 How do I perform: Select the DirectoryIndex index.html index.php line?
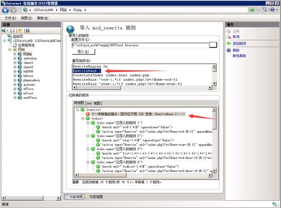[111, 75]
